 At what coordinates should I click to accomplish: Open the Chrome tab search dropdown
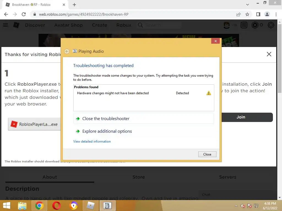[248, 5]
